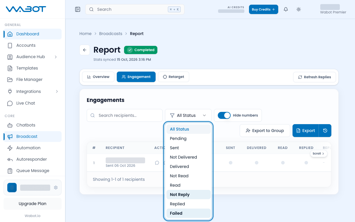Choose Replied in status dropdown list
The width and height of the screenshot is (355, 222).
[x=189, y=204]
